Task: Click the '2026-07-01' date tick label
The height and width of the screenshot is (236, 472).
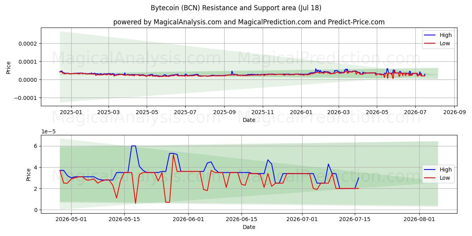Action: click(x=302, y=219)
